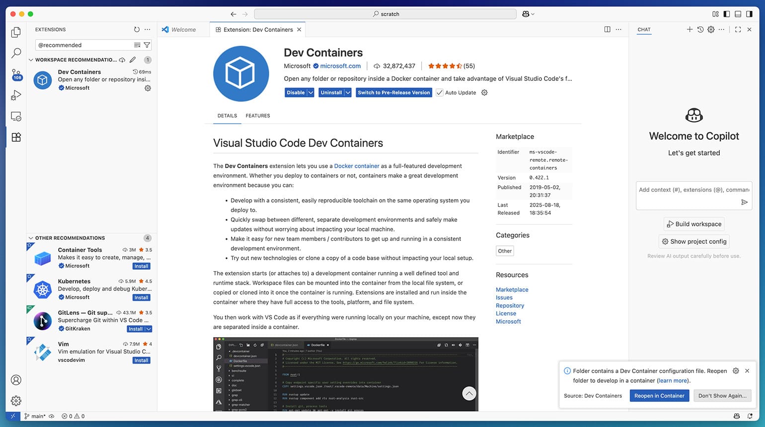Toggle the Auto Update checkbox

pyautogui.click(x=440, y=93)
